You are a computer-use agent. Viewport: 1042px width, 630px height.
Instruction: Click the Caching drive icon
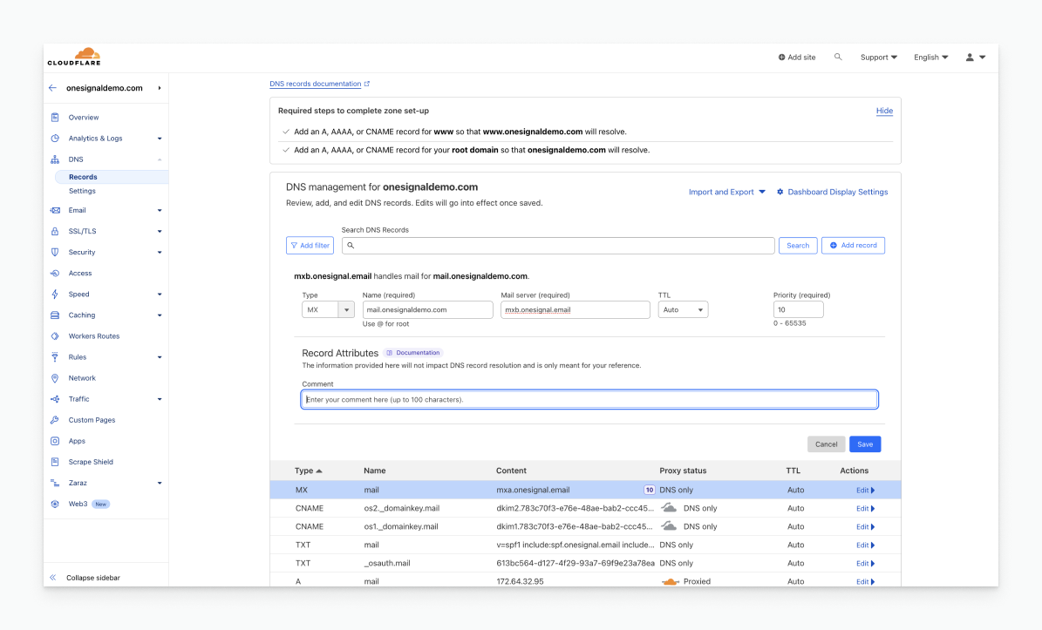55,315
